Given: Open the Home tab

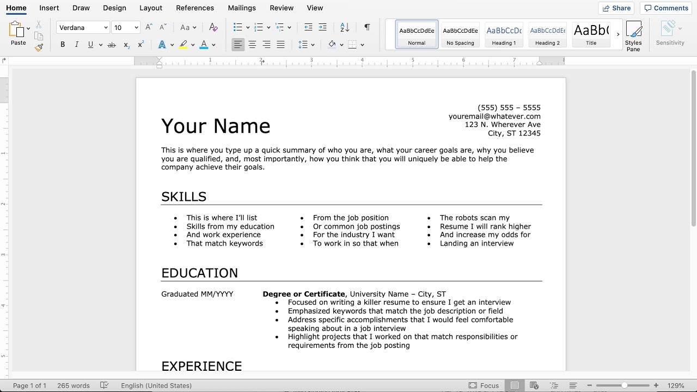Looking at the screenshot, I should [16, 8].
